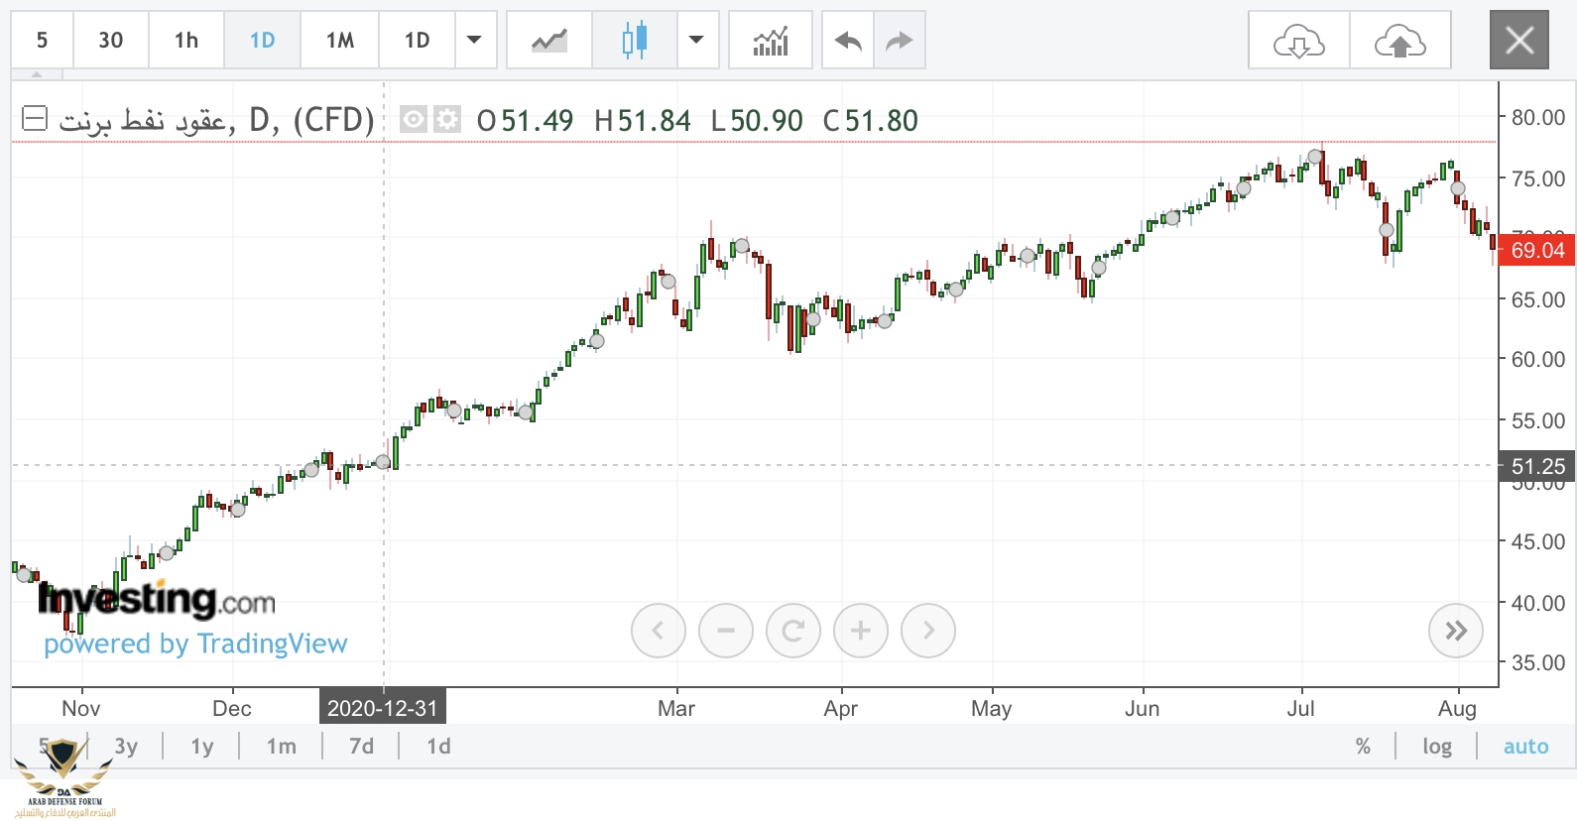
Task: Open the chart style dropdown arrow
Action: (x=696, y=41)
